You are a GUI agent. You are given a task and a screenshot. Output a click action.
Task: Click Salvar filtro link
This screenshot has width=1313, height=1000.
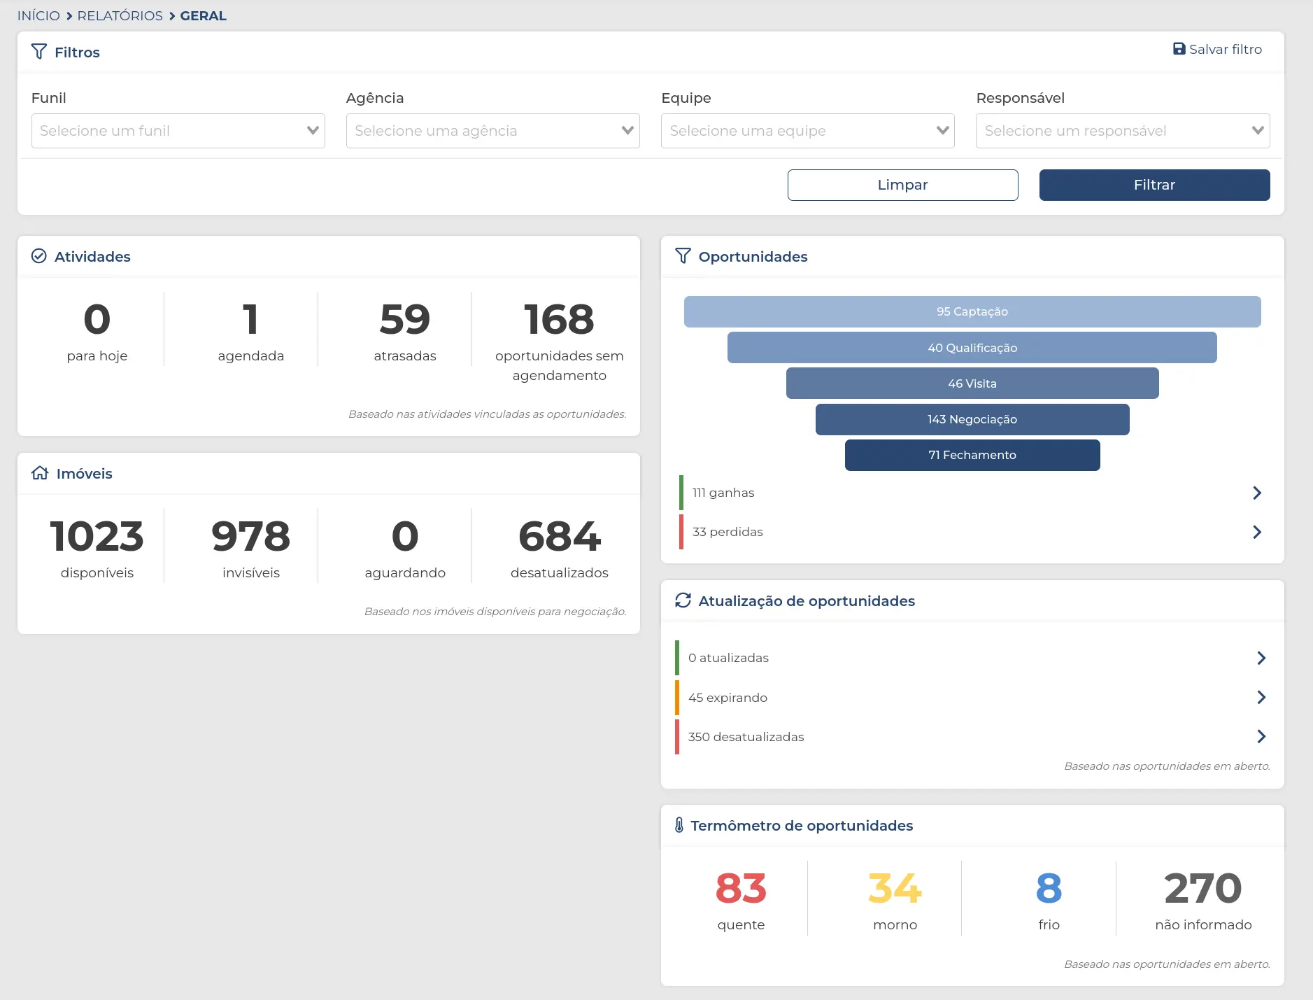(1217, 49)
